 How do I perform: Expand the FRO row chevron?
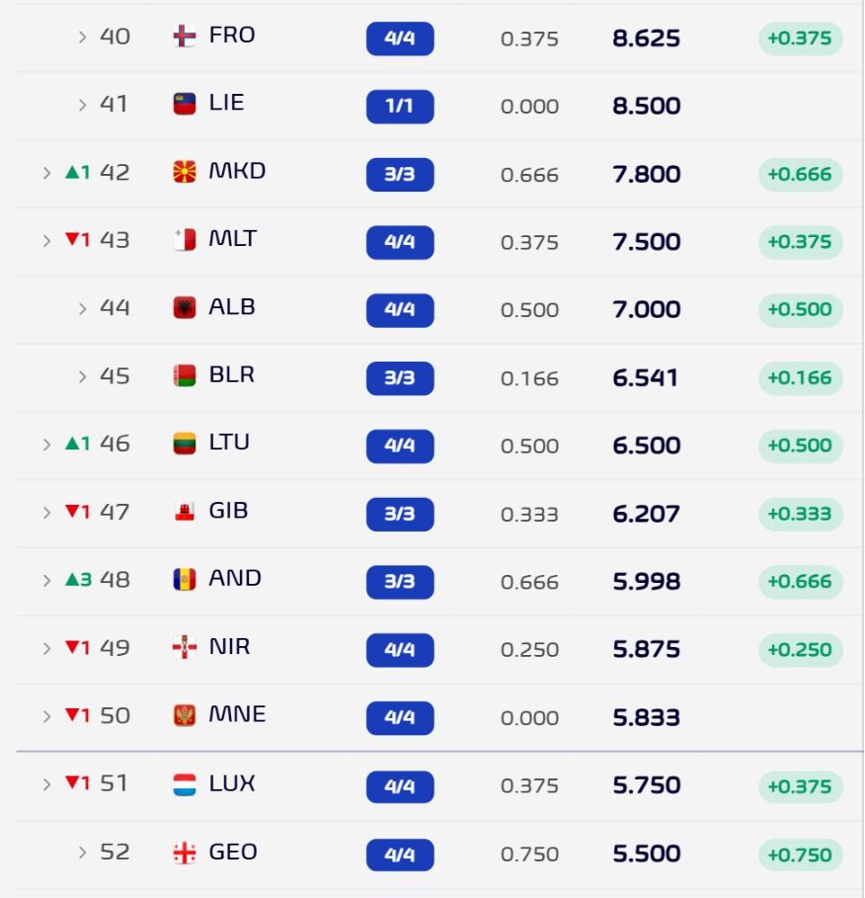coord(82,38)
